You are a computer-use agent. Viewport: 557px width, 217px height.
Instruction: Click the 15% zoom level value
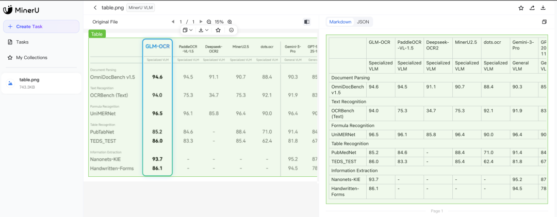[219, 22]
